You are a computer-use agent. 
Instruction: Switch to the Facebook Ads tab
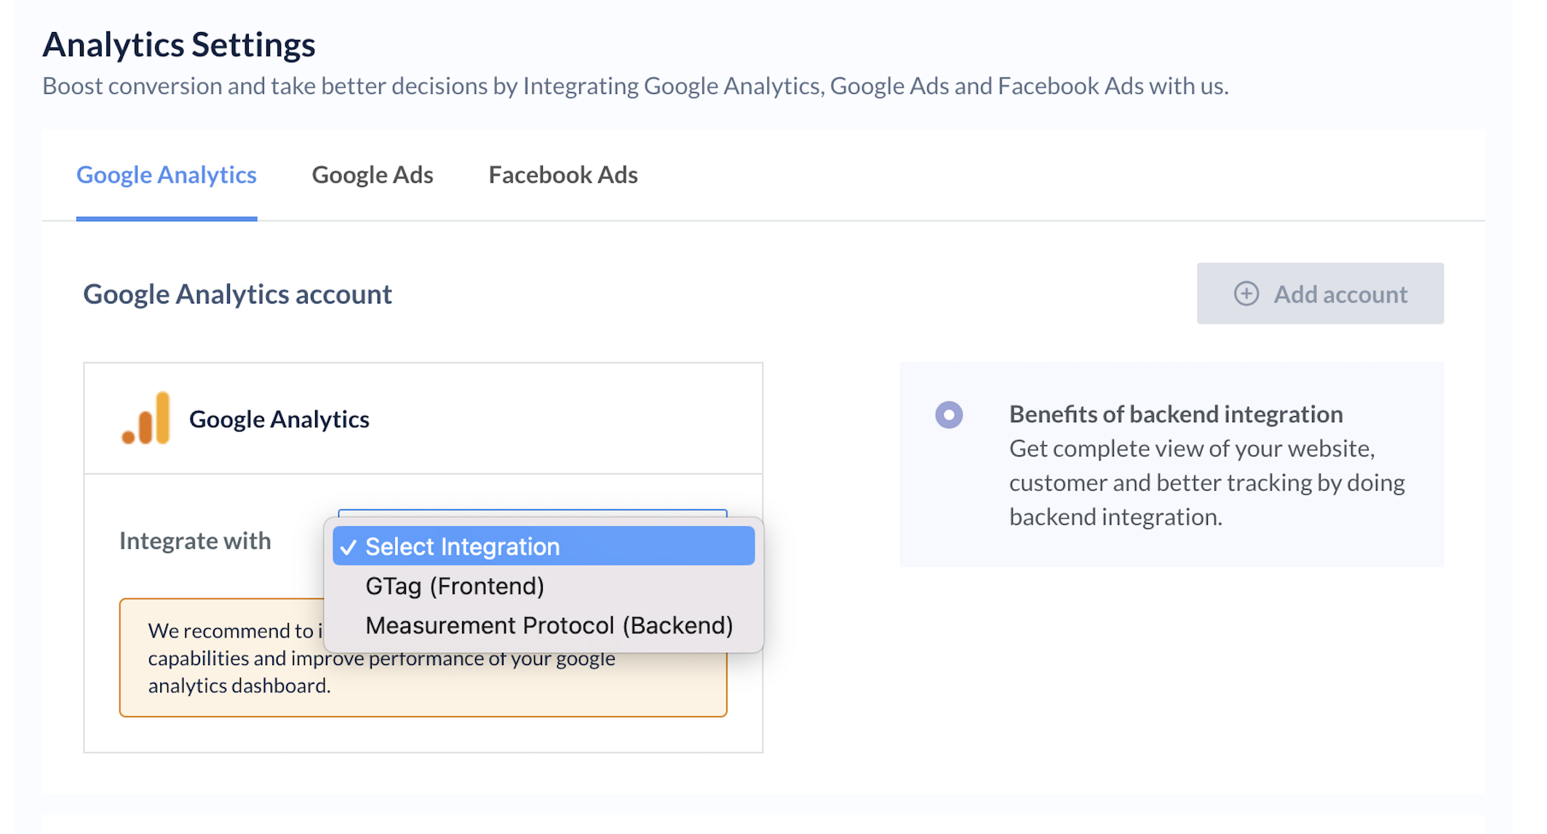coord(563,175)
